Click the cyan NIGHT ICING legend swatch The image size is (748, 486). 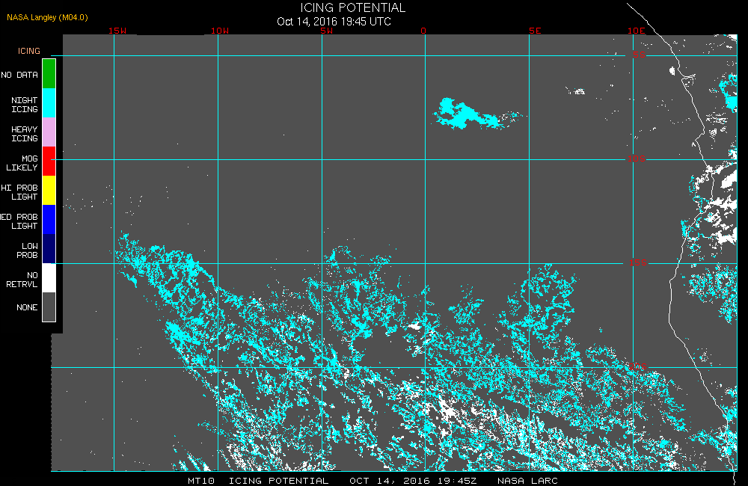pyautogui.click(x=49, y=103)
